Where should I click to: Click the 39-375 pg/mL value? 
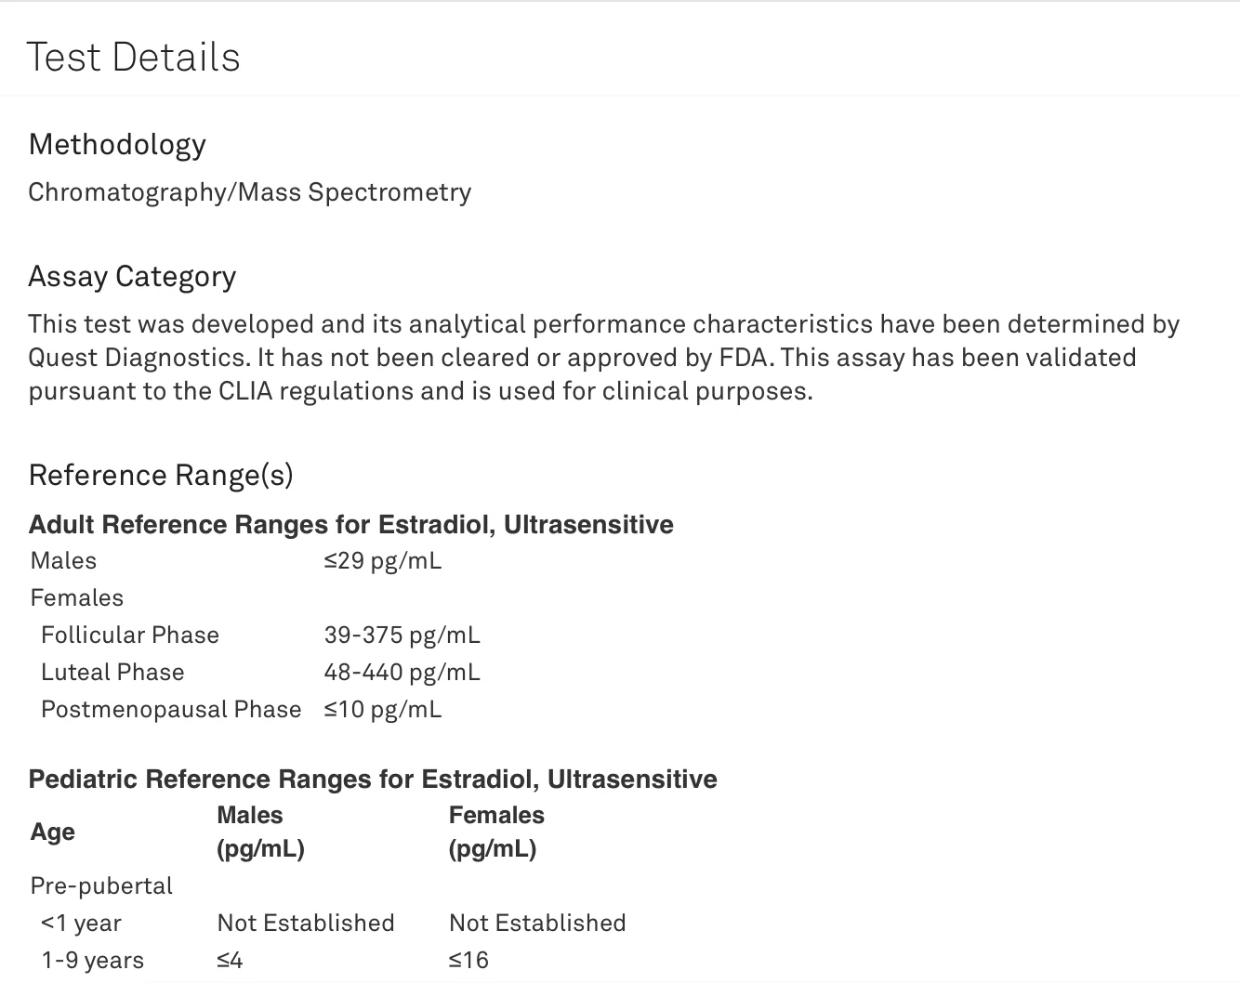[x=402, y=636]
